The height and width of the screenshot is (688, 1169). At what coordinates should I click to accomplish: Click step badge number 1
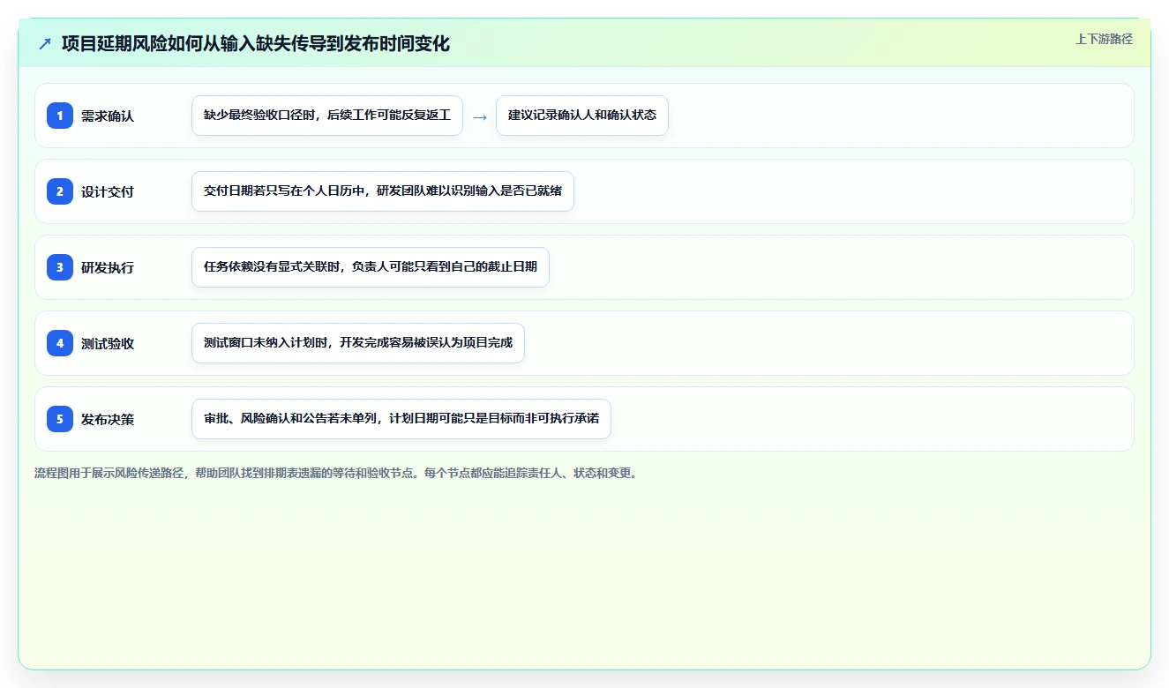[x=60, y=116]
